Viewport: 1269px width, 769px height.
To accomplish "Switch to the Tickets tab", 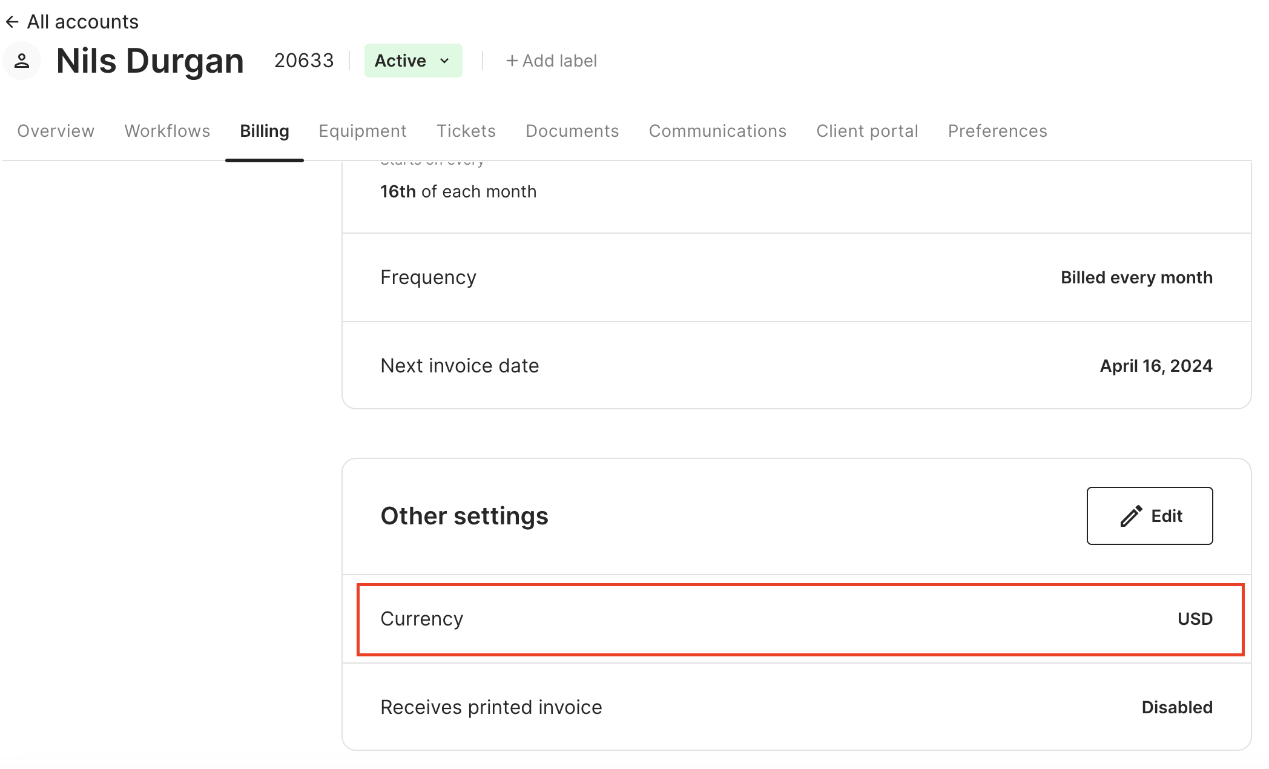I will 466,131.
